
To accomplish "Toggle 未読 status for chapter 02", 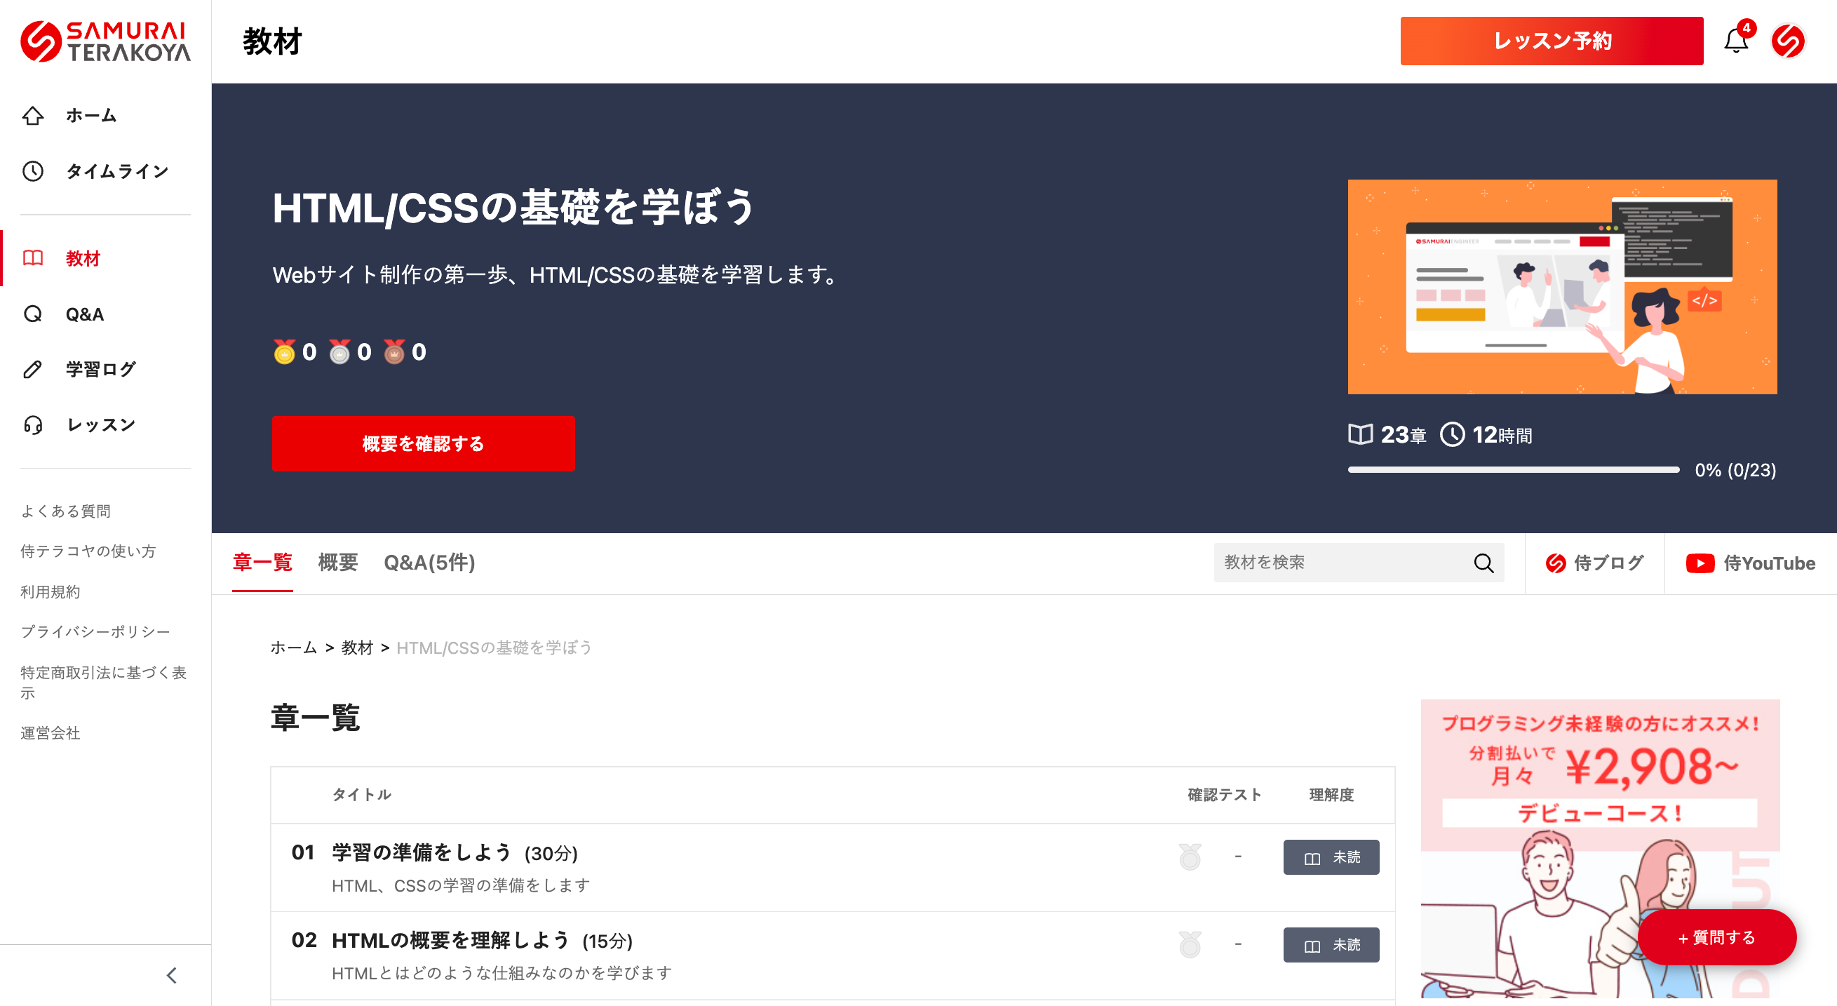I will point(1331,945).
